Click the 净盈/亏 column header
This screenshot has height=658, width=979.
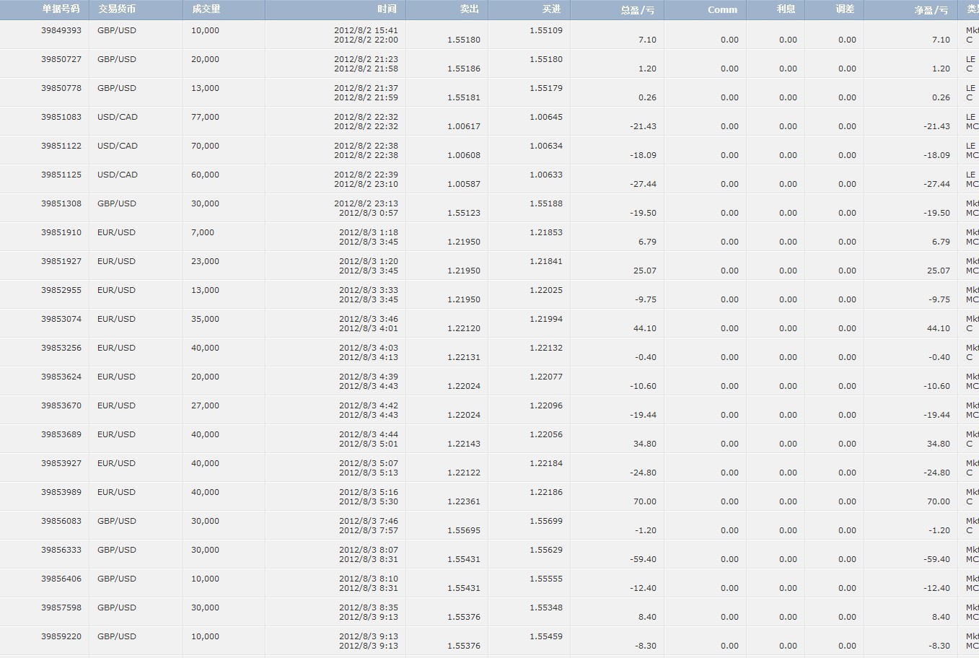click(x=910, y=9)
